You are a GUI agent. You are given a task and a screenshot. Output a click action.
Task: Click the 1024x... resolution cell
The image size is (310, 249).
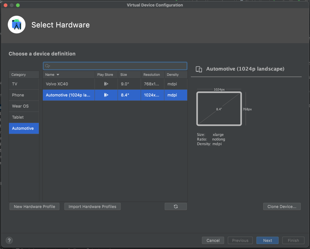153,95
